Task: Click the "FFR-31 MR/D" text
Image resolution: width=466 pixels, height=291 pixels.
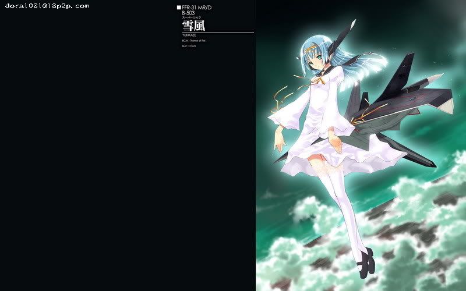Action: click(197, 8)
